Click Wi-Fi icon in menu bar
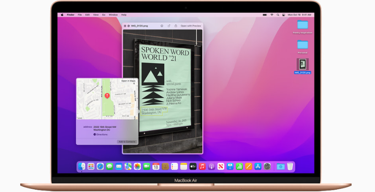This screenshot has height=192, width=375. click(272, 15)
